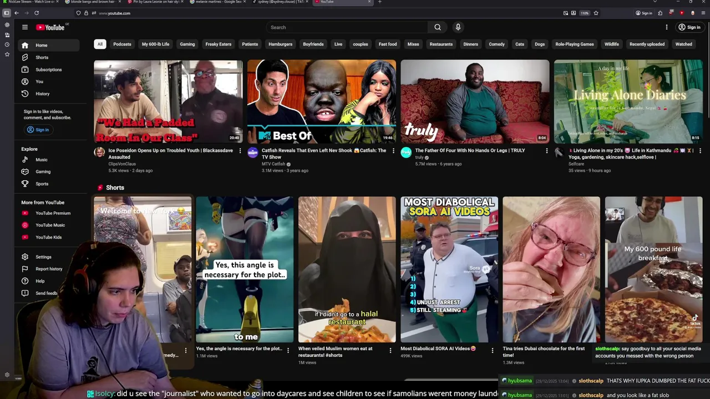
Task: Click Firefox account Sign in button
Action: [x=644, y=13]
